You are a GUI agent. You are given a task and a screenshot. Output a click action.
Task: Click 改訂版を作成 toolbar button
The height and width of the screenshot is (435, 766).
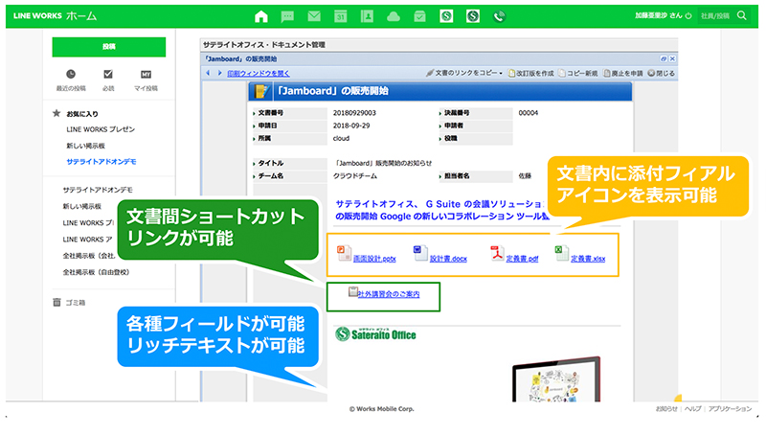tap(531, 74)
